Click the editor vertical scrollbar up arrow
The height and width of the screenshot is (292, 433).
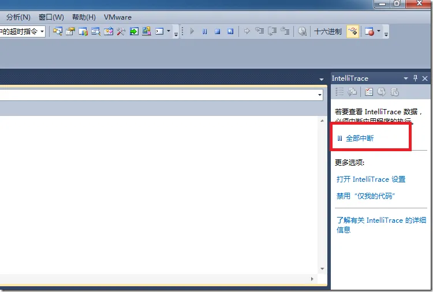coord(322,121)
